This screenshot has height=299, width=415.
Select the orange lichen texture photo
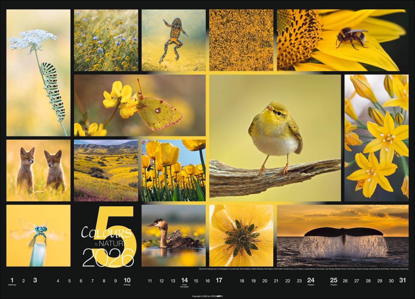coord(241,40)
